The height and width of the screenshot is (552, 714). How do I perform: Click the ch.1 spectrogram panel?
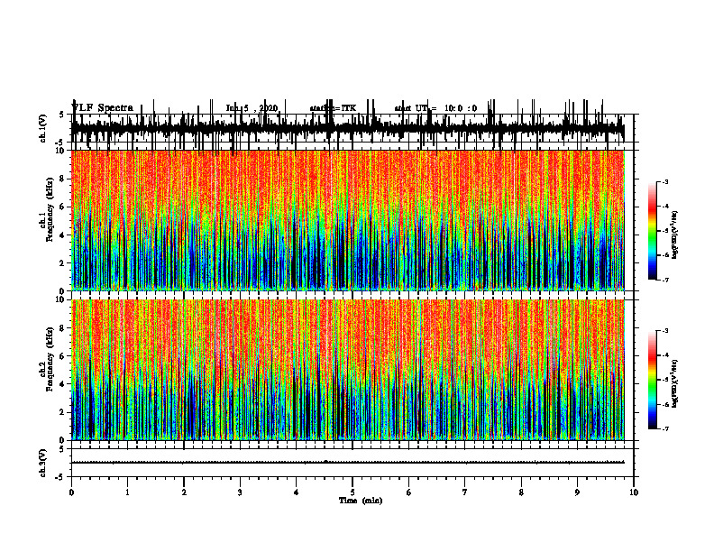pos(347,220)
